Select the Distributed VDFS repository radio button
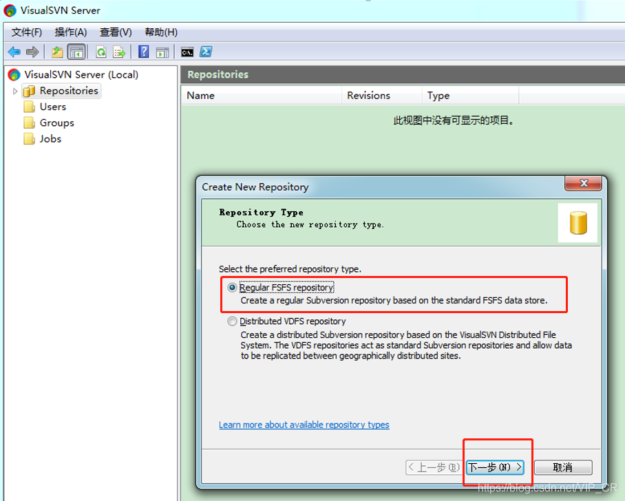The image size is (625, 501). 232,321
